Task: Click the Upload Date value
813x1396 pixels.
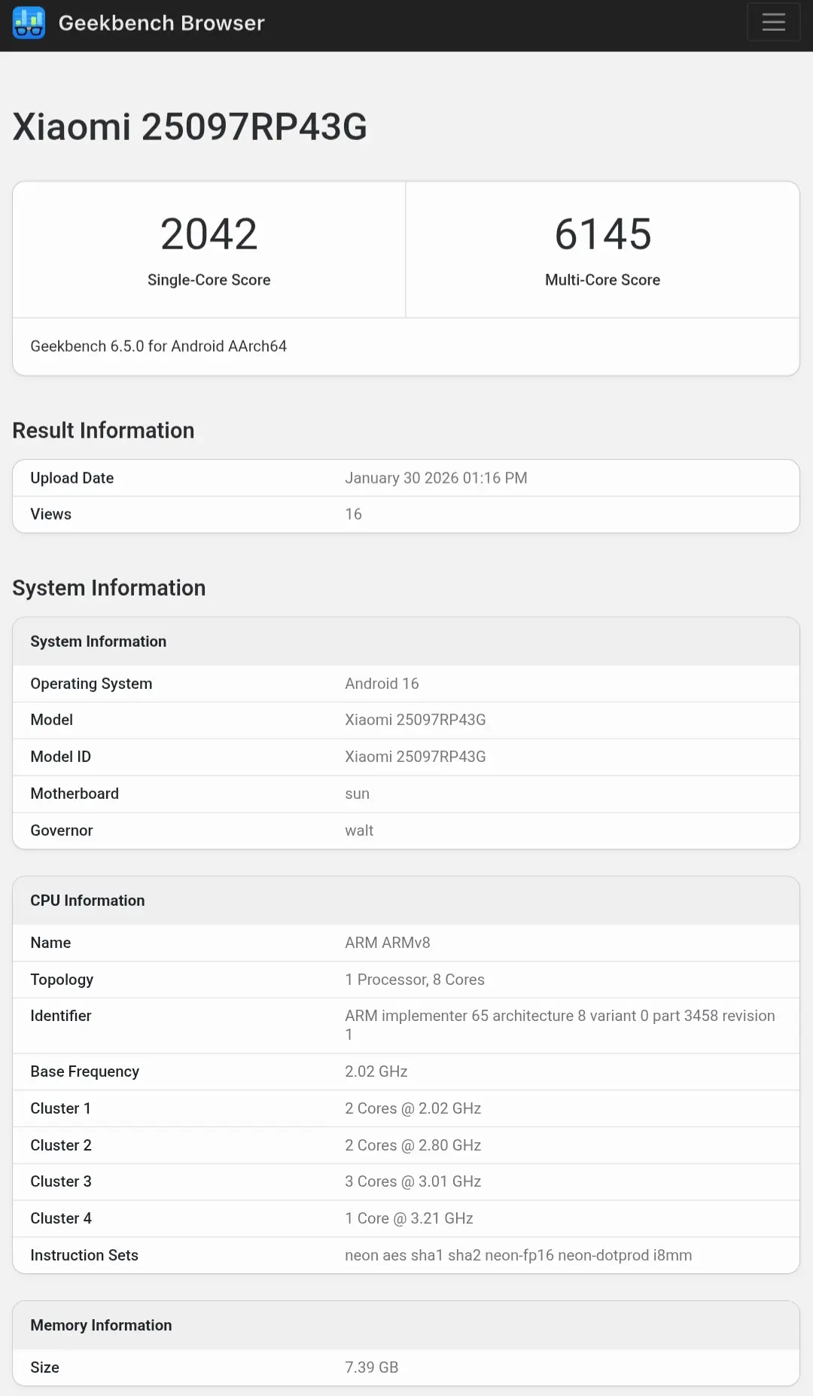Action: click(436, 478)
